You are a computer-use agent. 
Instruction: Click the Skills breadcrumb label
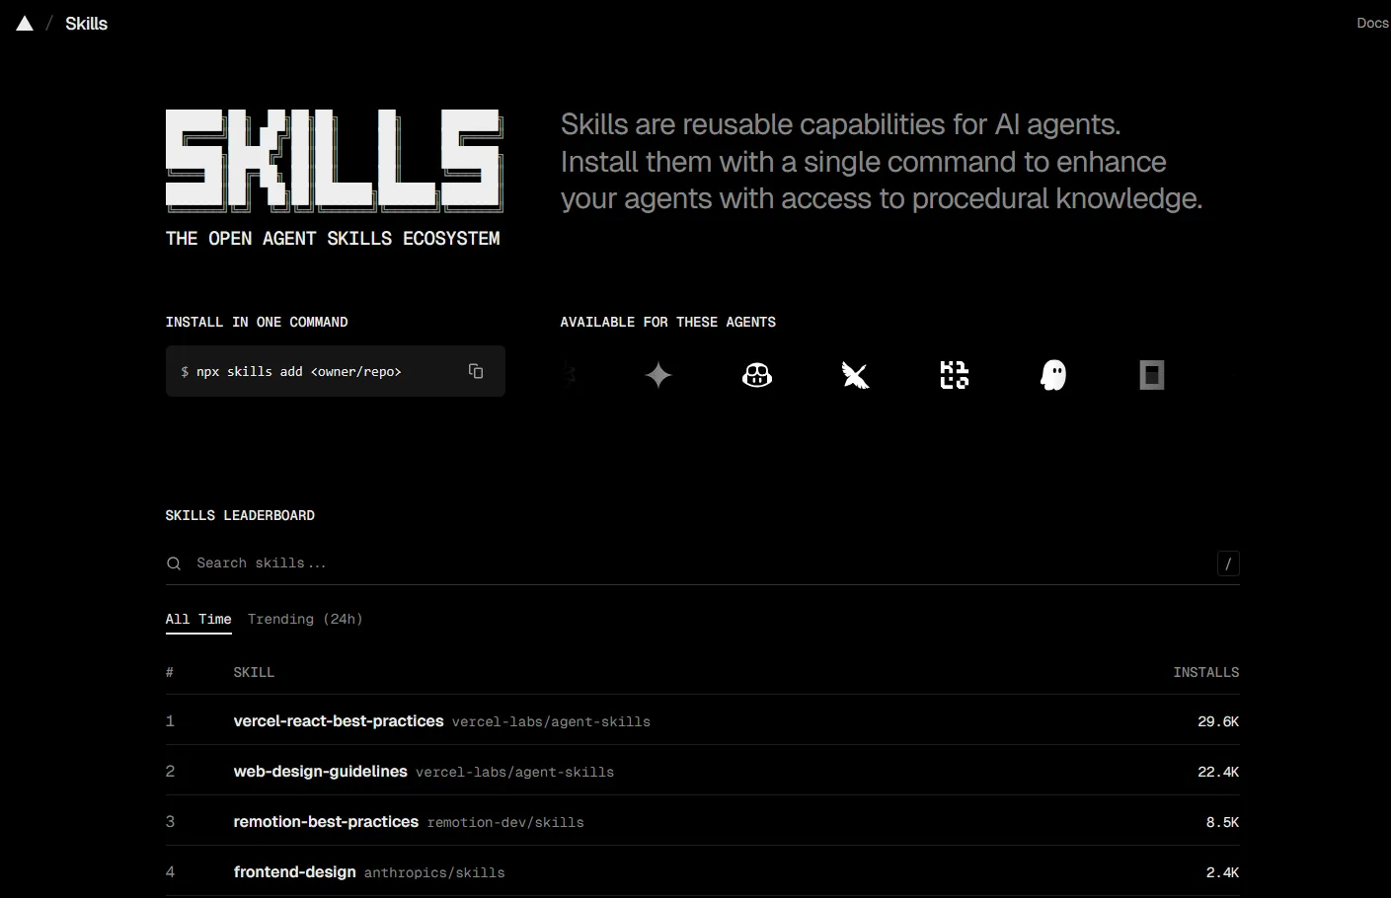pyautogui.click(x=86, y=23)
